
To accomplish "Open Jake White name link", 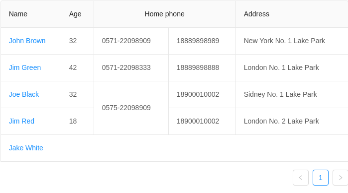I will (x=26, y=148).
